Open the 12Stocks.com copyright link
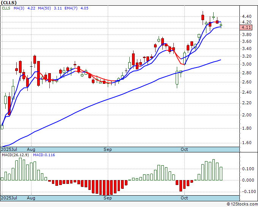Viewport: 258px width, 207px height. (x=242, y=204)
